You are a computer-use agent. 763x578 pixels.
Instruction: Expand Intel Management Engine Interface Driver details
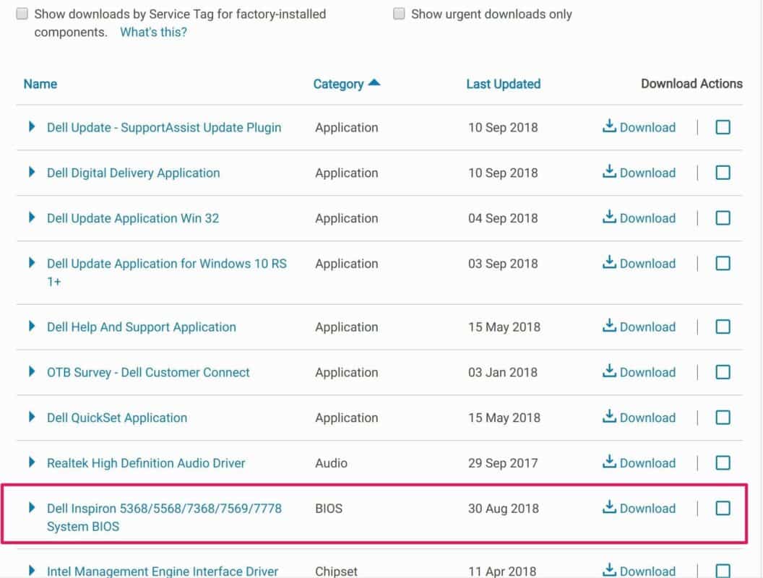(32, 570)
